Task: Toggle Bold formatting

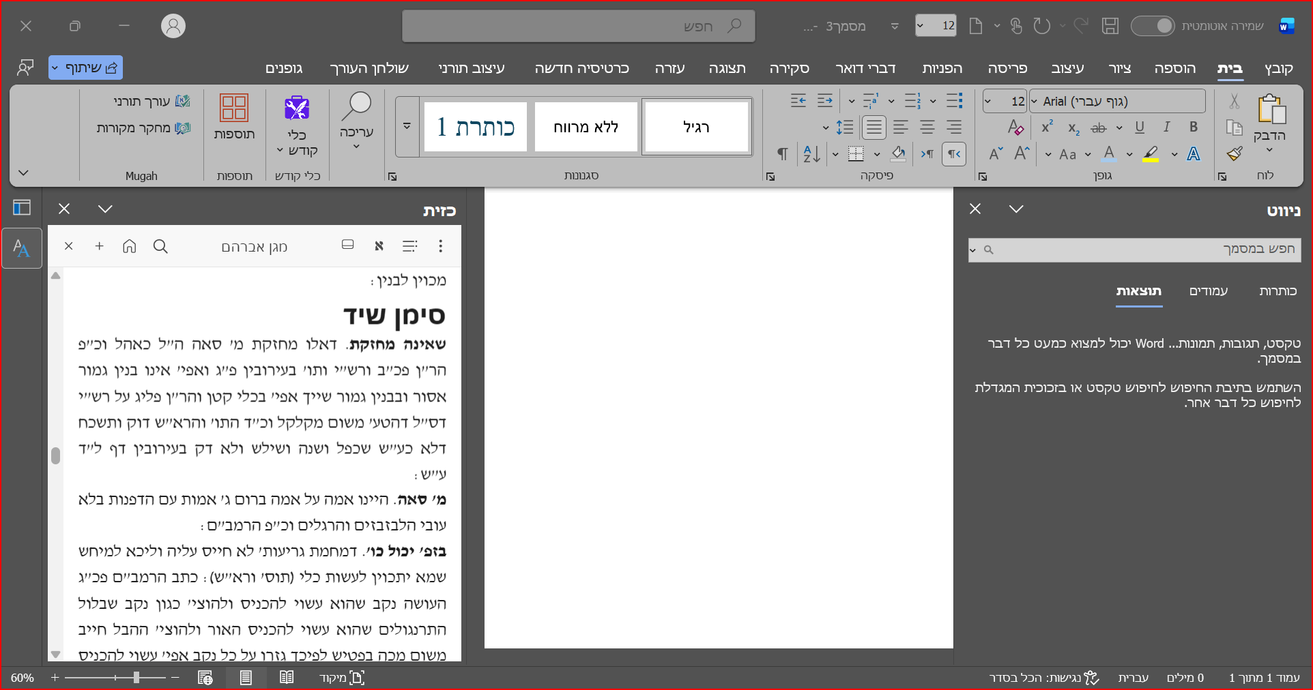Action: pos(1194,127)
